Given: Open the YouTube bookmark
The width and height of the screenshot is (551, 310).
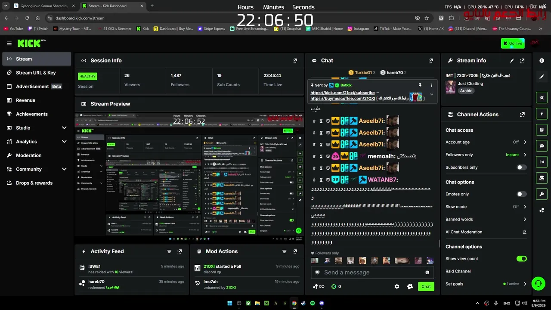Looking at the screenshot, I should point(13,29).
